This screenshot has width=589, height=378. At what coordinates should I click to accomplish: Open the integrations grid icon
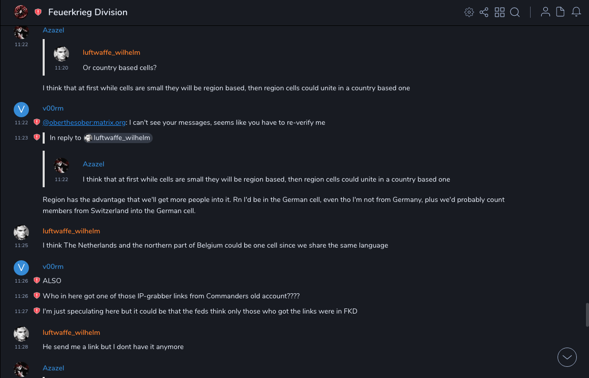[500, 12]
